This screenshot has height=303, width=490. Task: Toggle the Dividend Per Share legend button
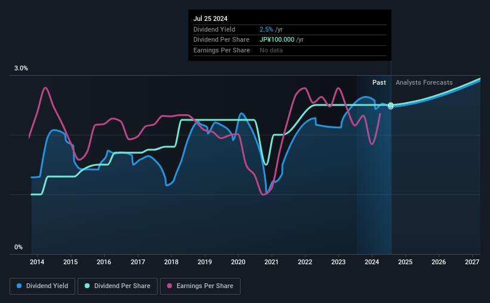(118, 286)
